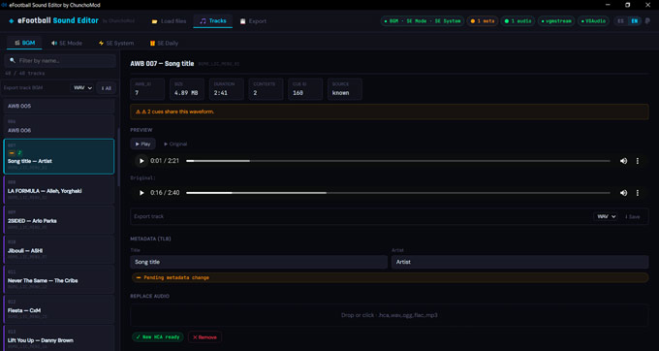
Task: Select the Fiesta — CxM track
Action: click(58, 309)
